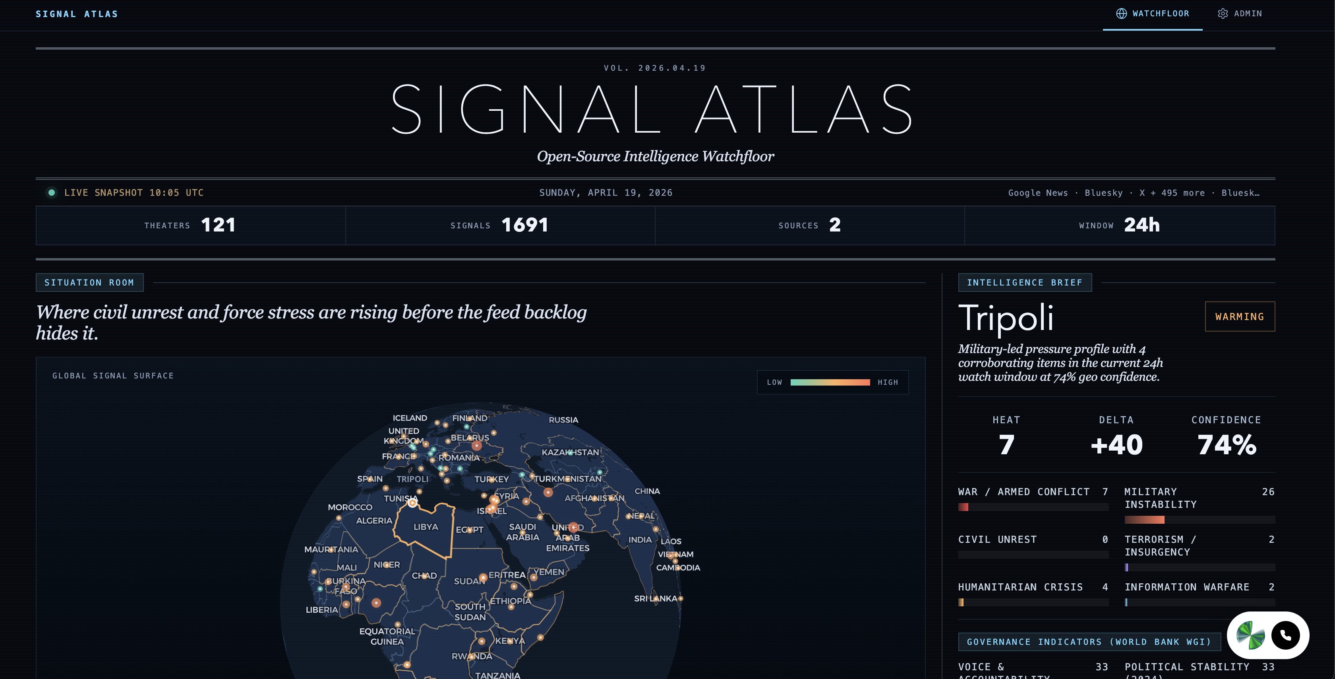Viewport: 1335px width, 679px height.
Task: Click the white Tripoli marker on the globe
Action: tap(412, 502)
